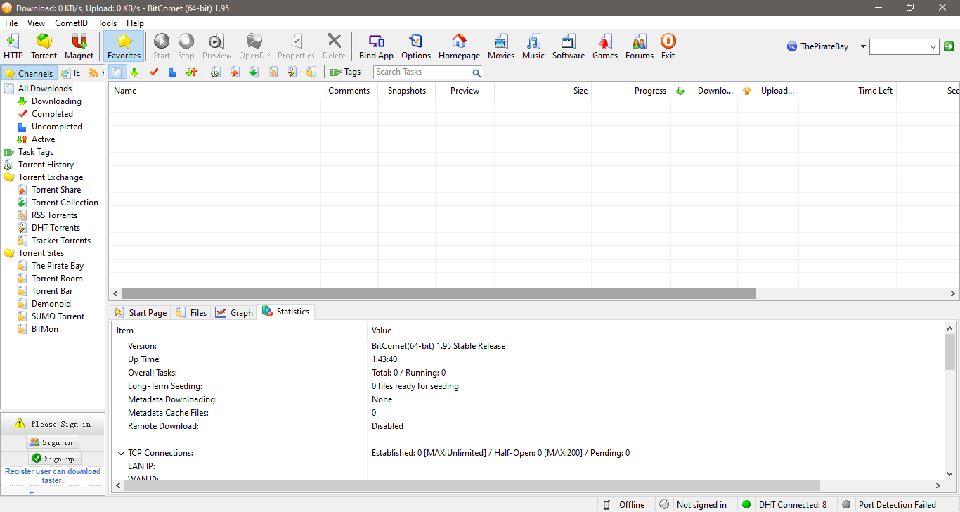Open the Tools menu
The image size is (960, 512).
point(108,23)
